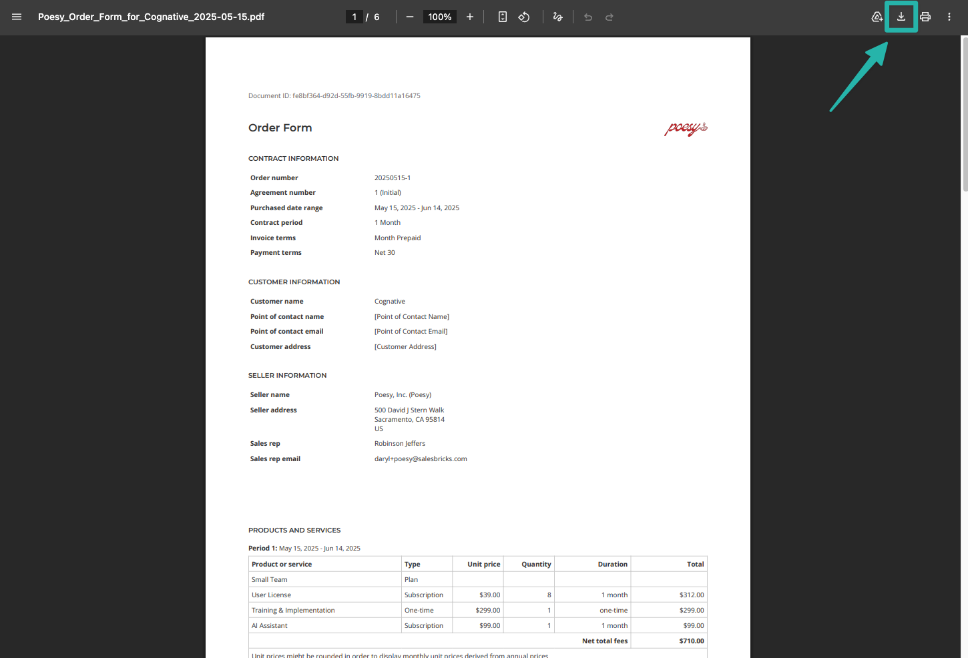
Task: Click the Small Team plan row name
Action: click(270, 580)
